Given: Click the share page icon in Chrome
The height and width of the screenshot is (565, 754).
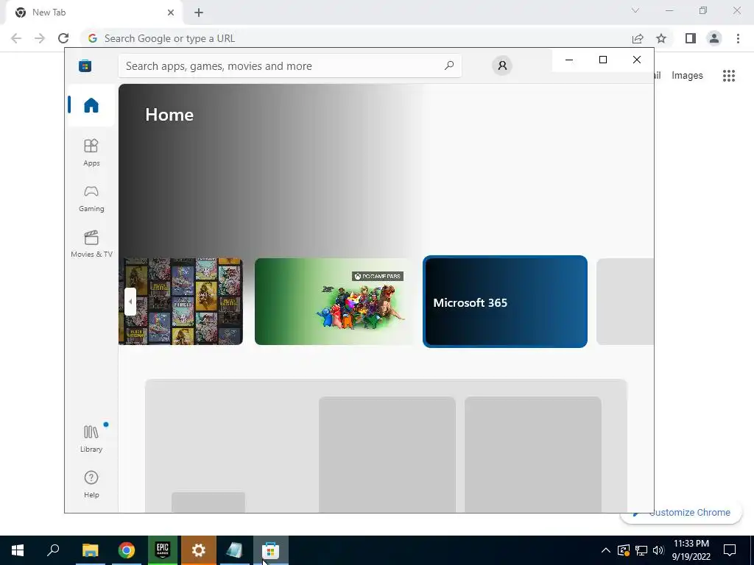Looking at the screenshot, I should pos(638,38).
